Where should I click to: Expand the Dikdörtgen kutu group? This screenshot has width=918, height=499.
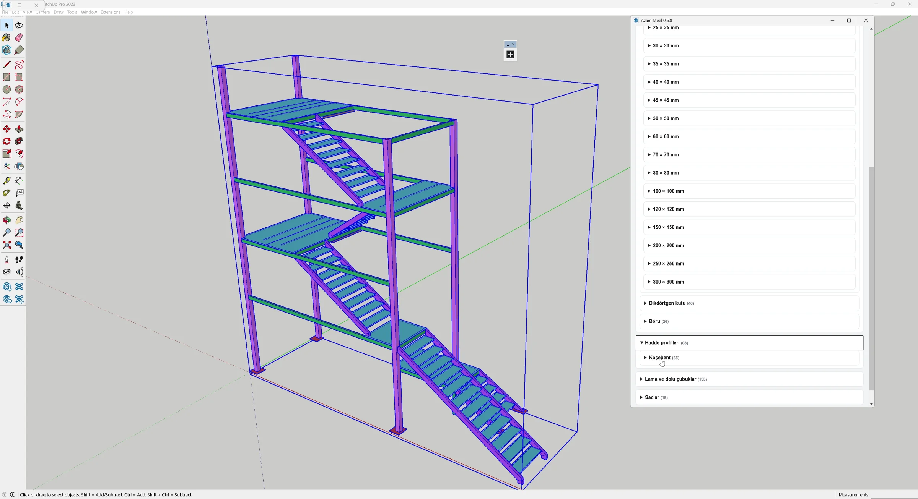[x=749, y=303]
